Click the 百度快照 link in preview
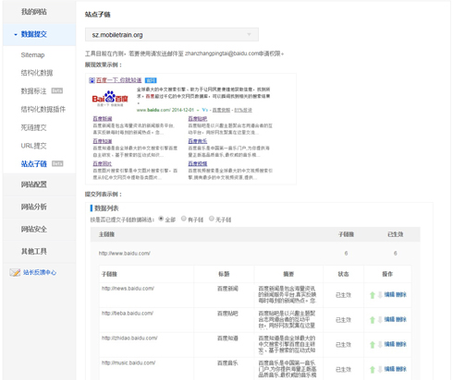 click(221, 110)
